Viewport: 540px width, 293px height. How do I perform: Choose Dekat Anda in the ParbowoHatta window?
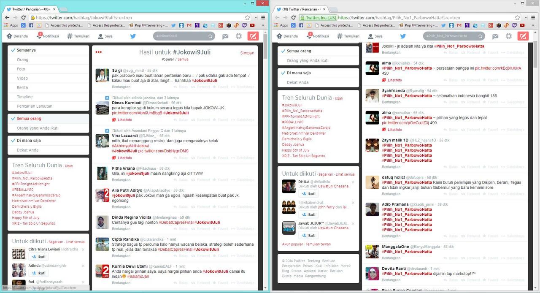click(319, 82)
